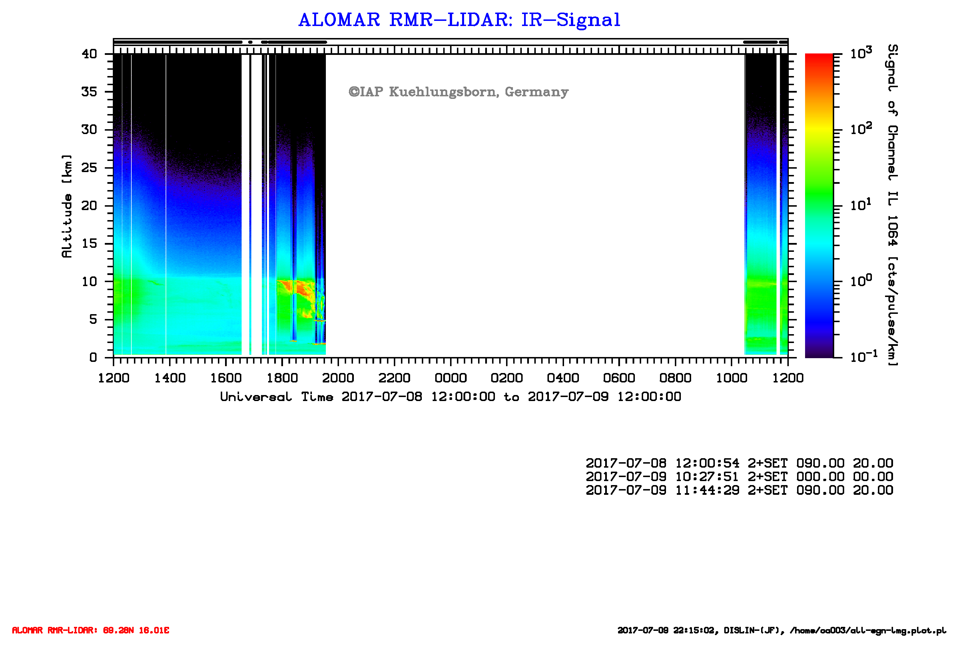The image size is (959, 648).
Task: Click the small dot in top status bar
Action: [250, 42]
